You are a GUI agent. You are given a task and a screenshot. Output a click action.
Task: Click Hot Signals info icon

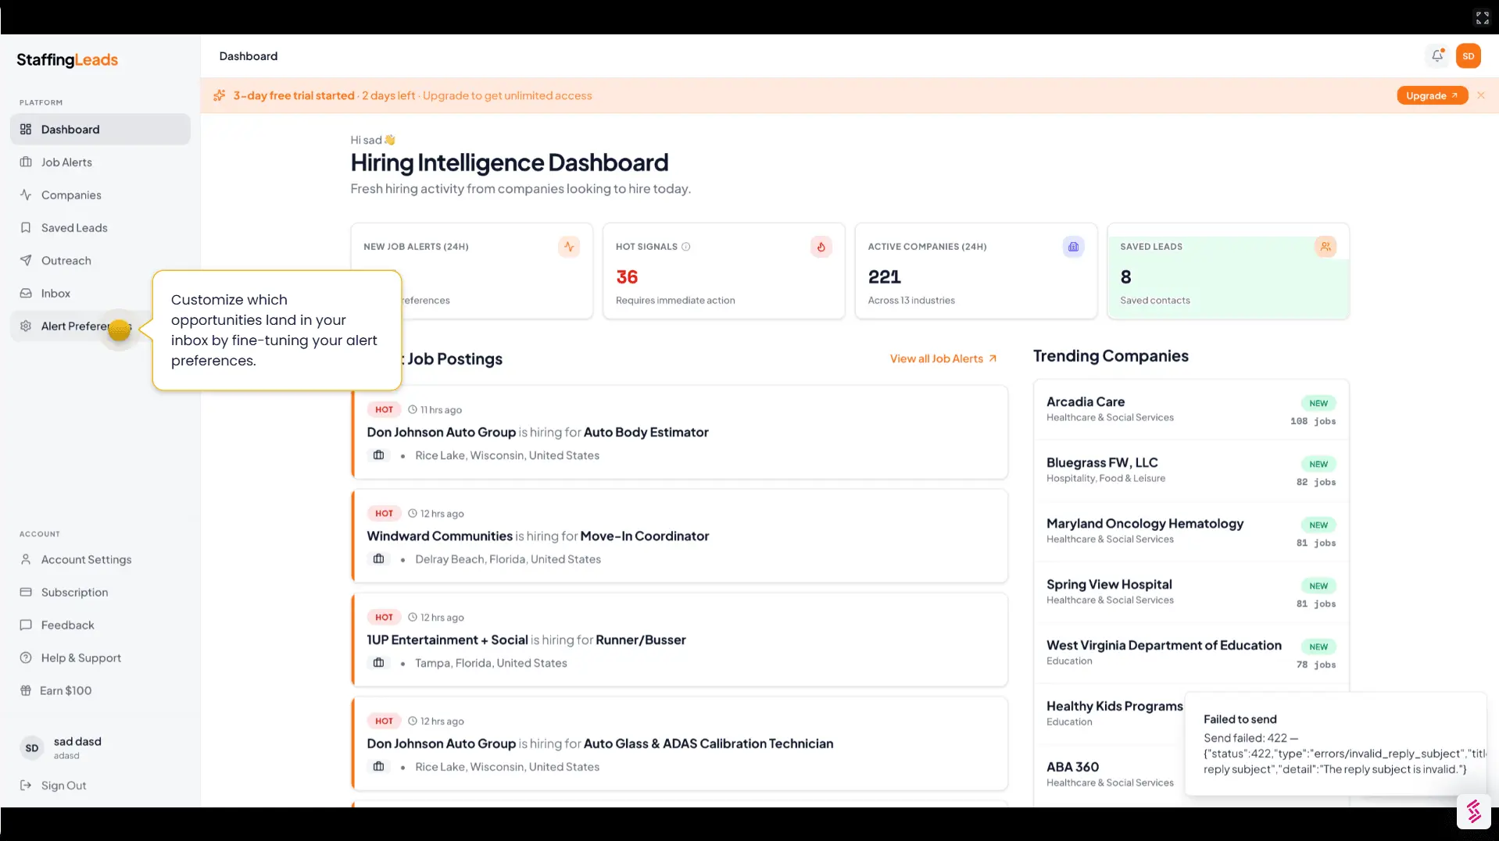tap(685, 247)
